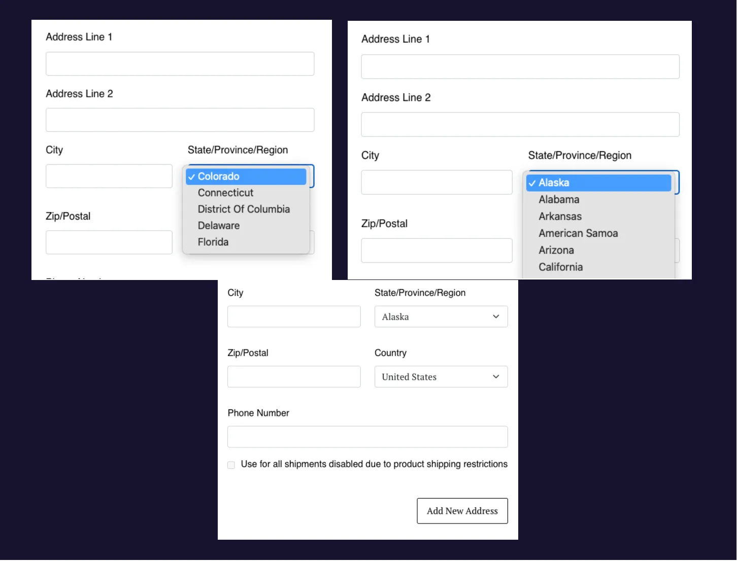Focus Address Line 2 field in left form
Viewport: 737px width, 561px height.
(180, 120)
